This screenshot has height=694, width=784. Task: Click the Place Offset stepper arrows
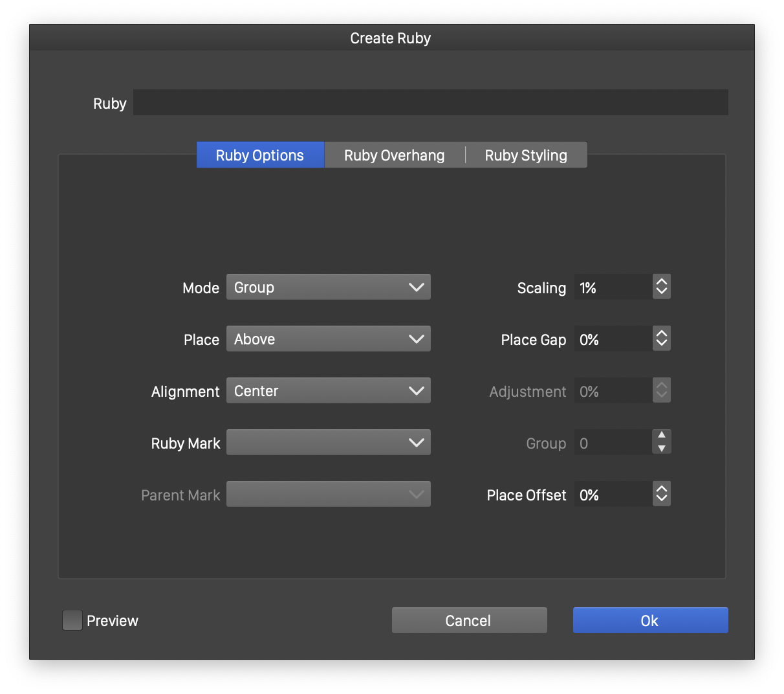[661, 494]
